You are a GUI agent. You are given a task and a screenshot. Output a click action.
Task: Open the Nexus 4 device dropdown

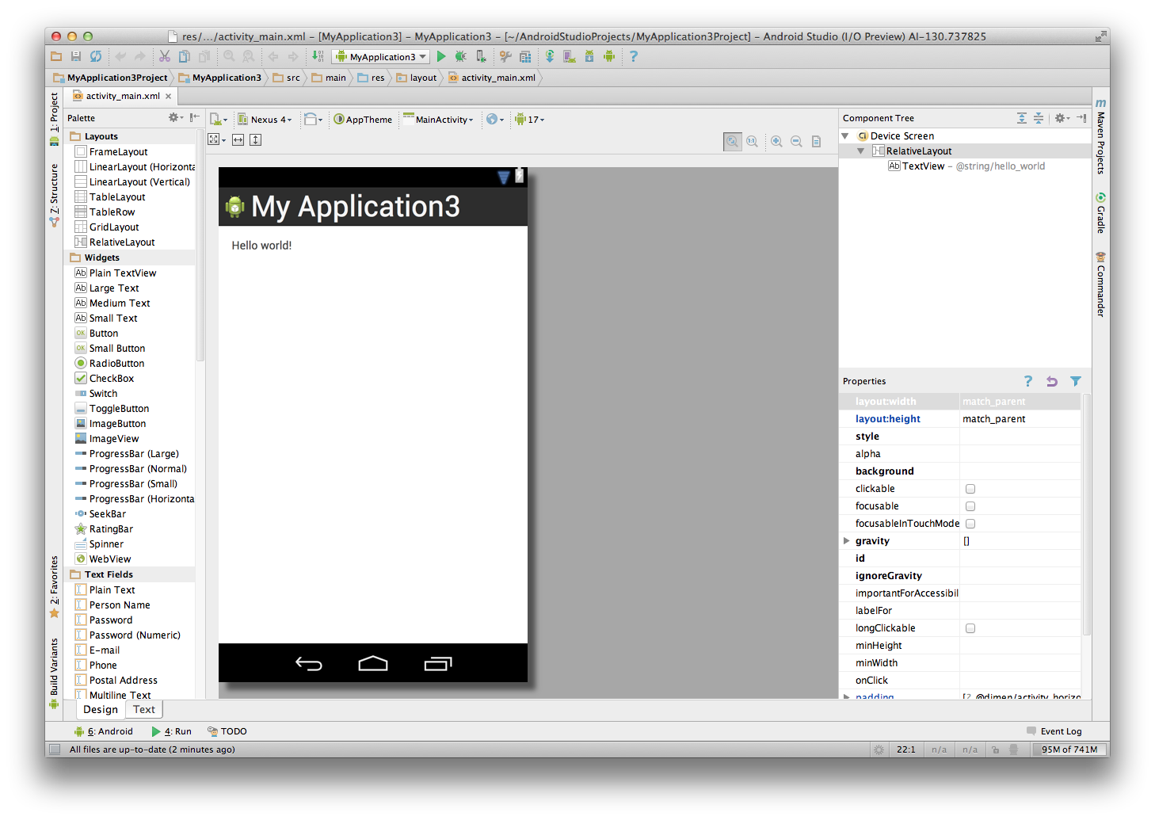tap(265, 120)
